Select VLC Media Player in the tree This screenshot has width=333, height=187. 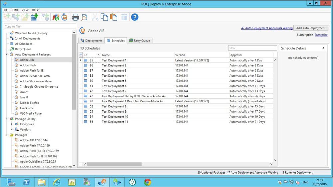pyautogui.click(x=31, y=113)
